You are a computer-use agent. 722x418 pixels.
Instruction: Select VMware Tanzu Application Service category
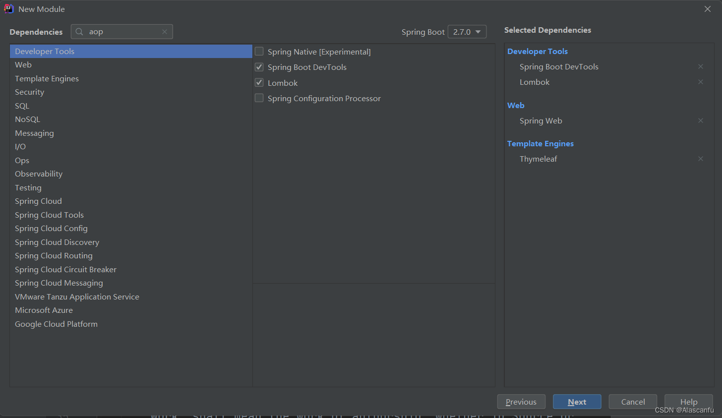[x=131, y=297]
